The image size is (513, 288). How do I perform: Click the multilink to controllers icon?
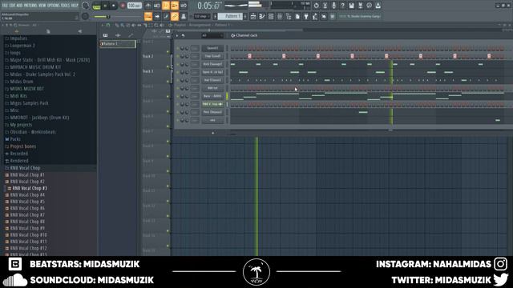pyautogui.click(x=184, y=16)
